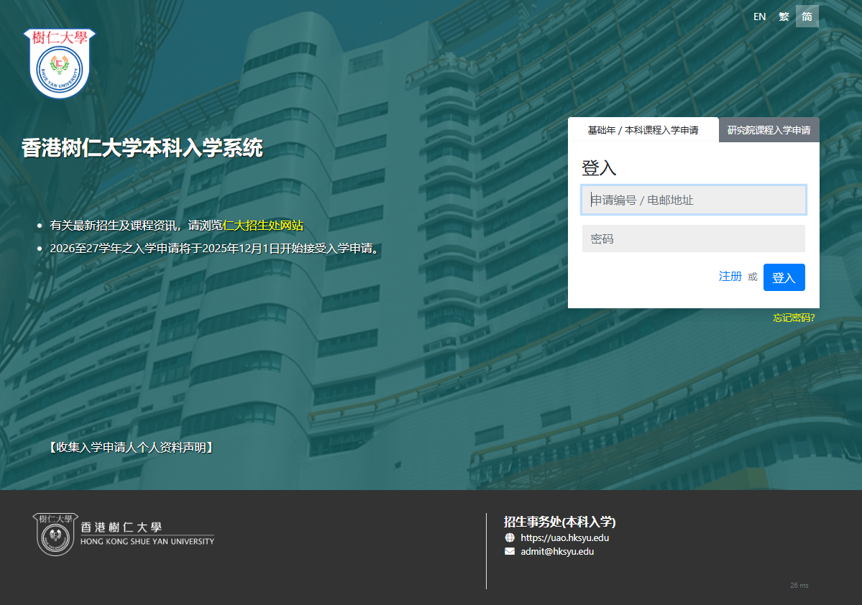Open the https://uao.hksyu.edu footer link
The height and width of the screenshot is (605, 862).
tap(564, 537)
